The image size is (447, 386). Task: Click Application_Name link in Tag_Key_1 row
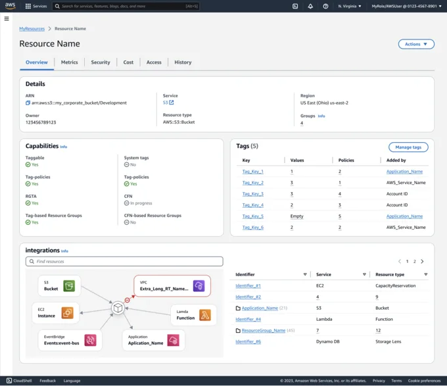point(404,172)
